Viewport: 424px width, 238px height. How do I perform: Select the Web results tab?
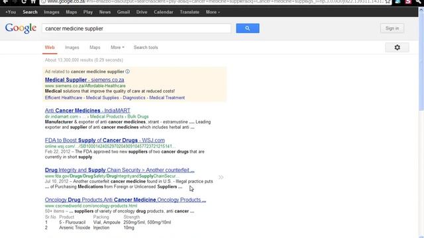(50, 48)
